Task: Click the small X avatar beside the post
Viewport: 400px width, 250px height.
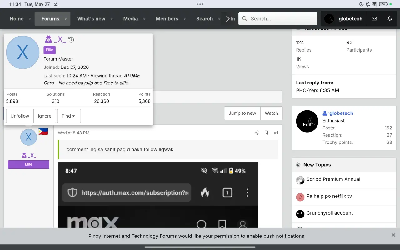Action: 28,137
